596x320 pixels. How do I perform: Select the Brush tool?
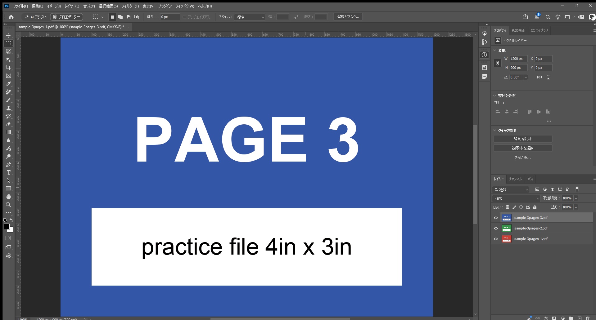8,100
